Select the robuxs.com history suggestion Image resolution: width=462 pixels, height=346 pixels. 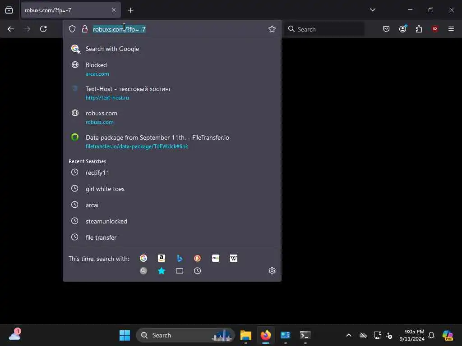click(172, 118)
